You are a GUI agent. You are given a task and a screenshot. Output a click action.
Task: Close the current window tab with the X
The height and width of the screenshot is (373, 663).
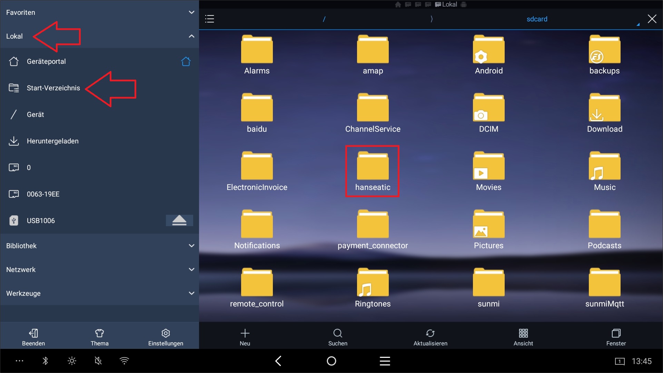point(652,19)
